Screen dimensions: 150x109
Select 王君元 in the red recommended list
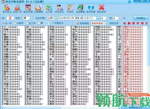coord(132,47)
